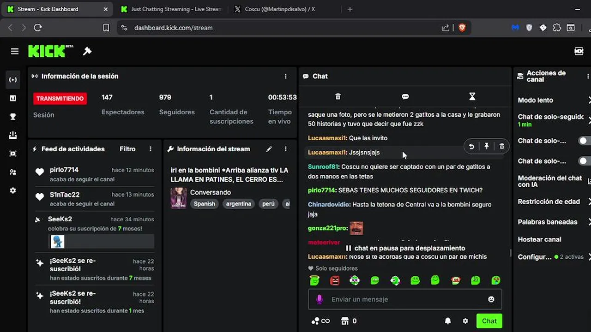Open chat settings gear near Chat button

tap(465, 321)
